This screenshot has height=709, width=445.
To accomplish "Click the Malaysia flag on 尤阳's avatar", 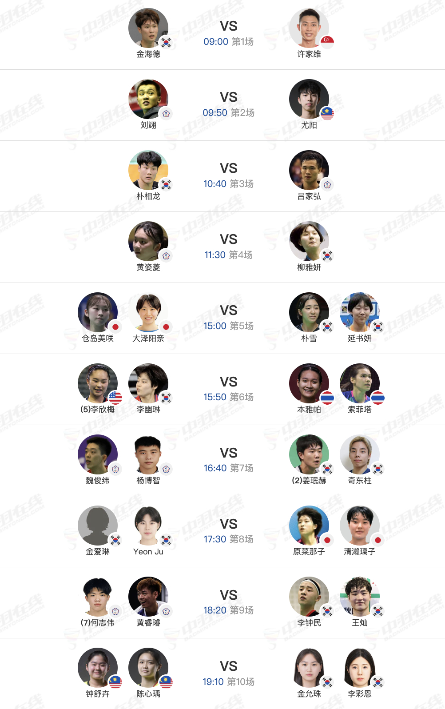I will point(327,113).
